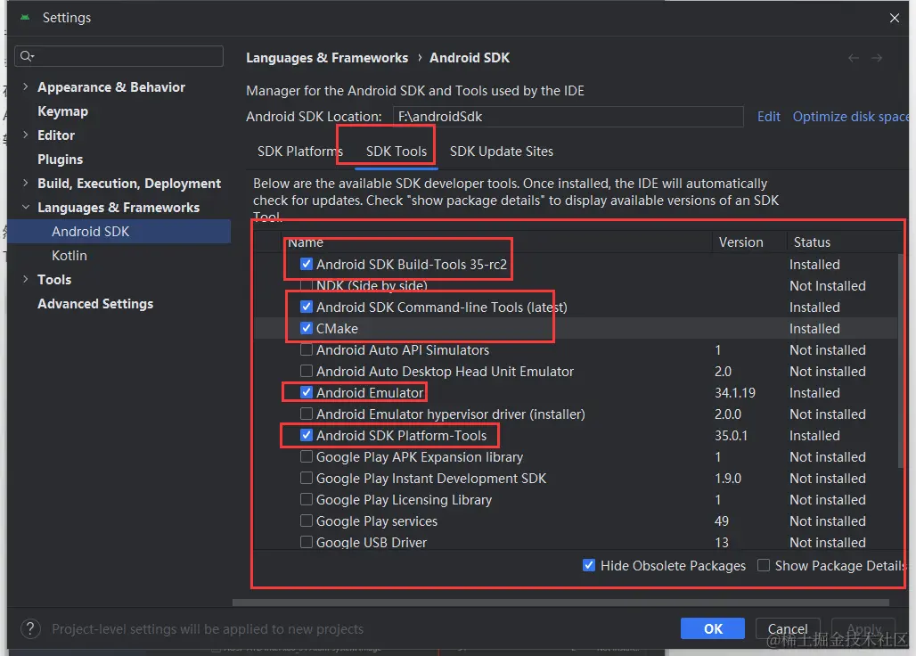The height and width of the screenshot is (656, 916).
Task: Check Android Emulator hypervisor driver installer
Action: (x=307, y=414)
